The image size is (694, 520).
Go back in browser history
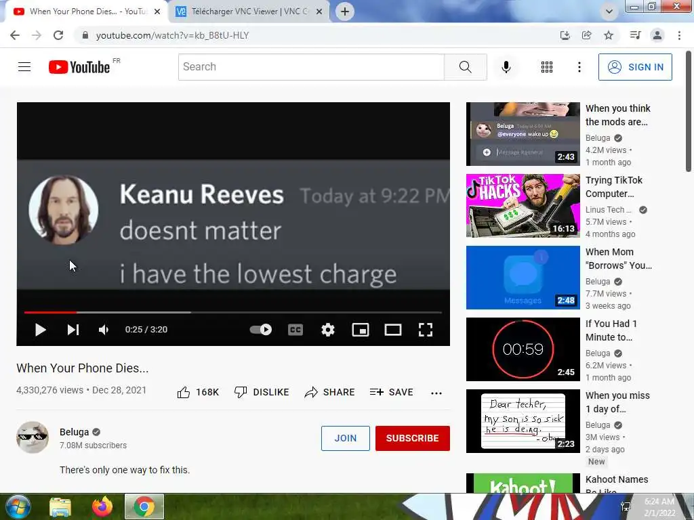tap(15, 35)
